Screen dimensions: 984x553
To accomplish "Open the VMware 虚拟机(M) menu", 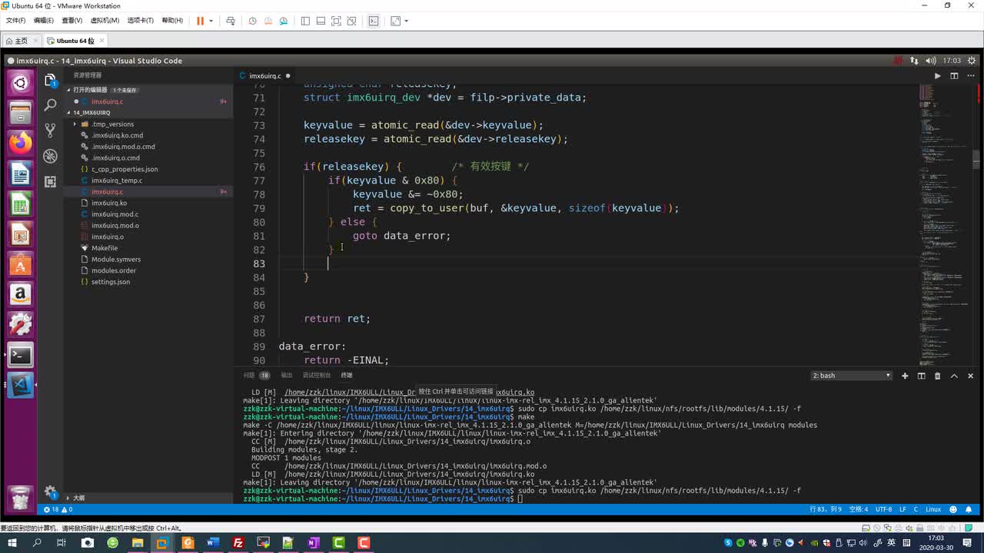I will [105, 21].
